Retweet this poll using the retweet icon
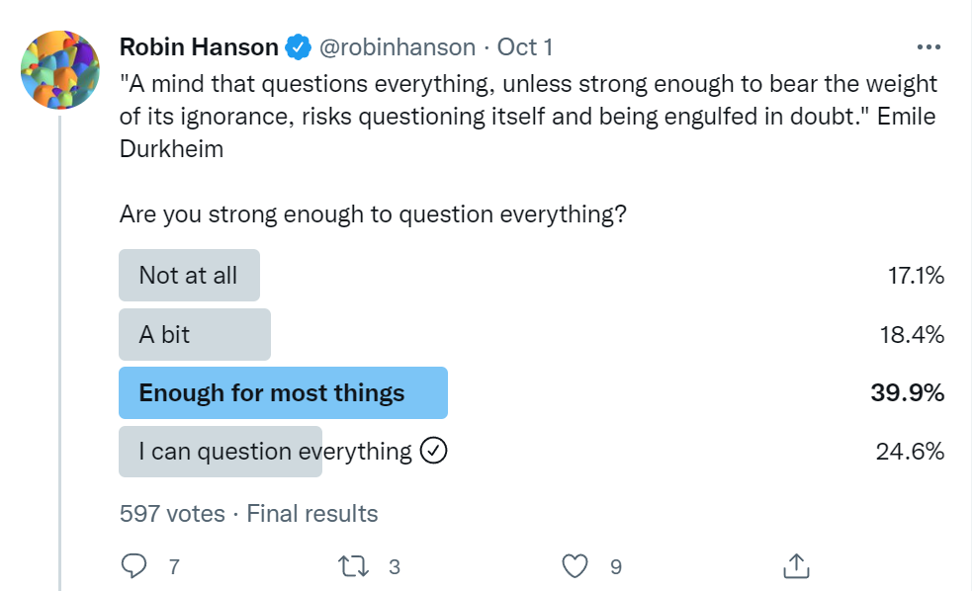The image size is (974, 591). pyautogui.click(x=351, y=566)
